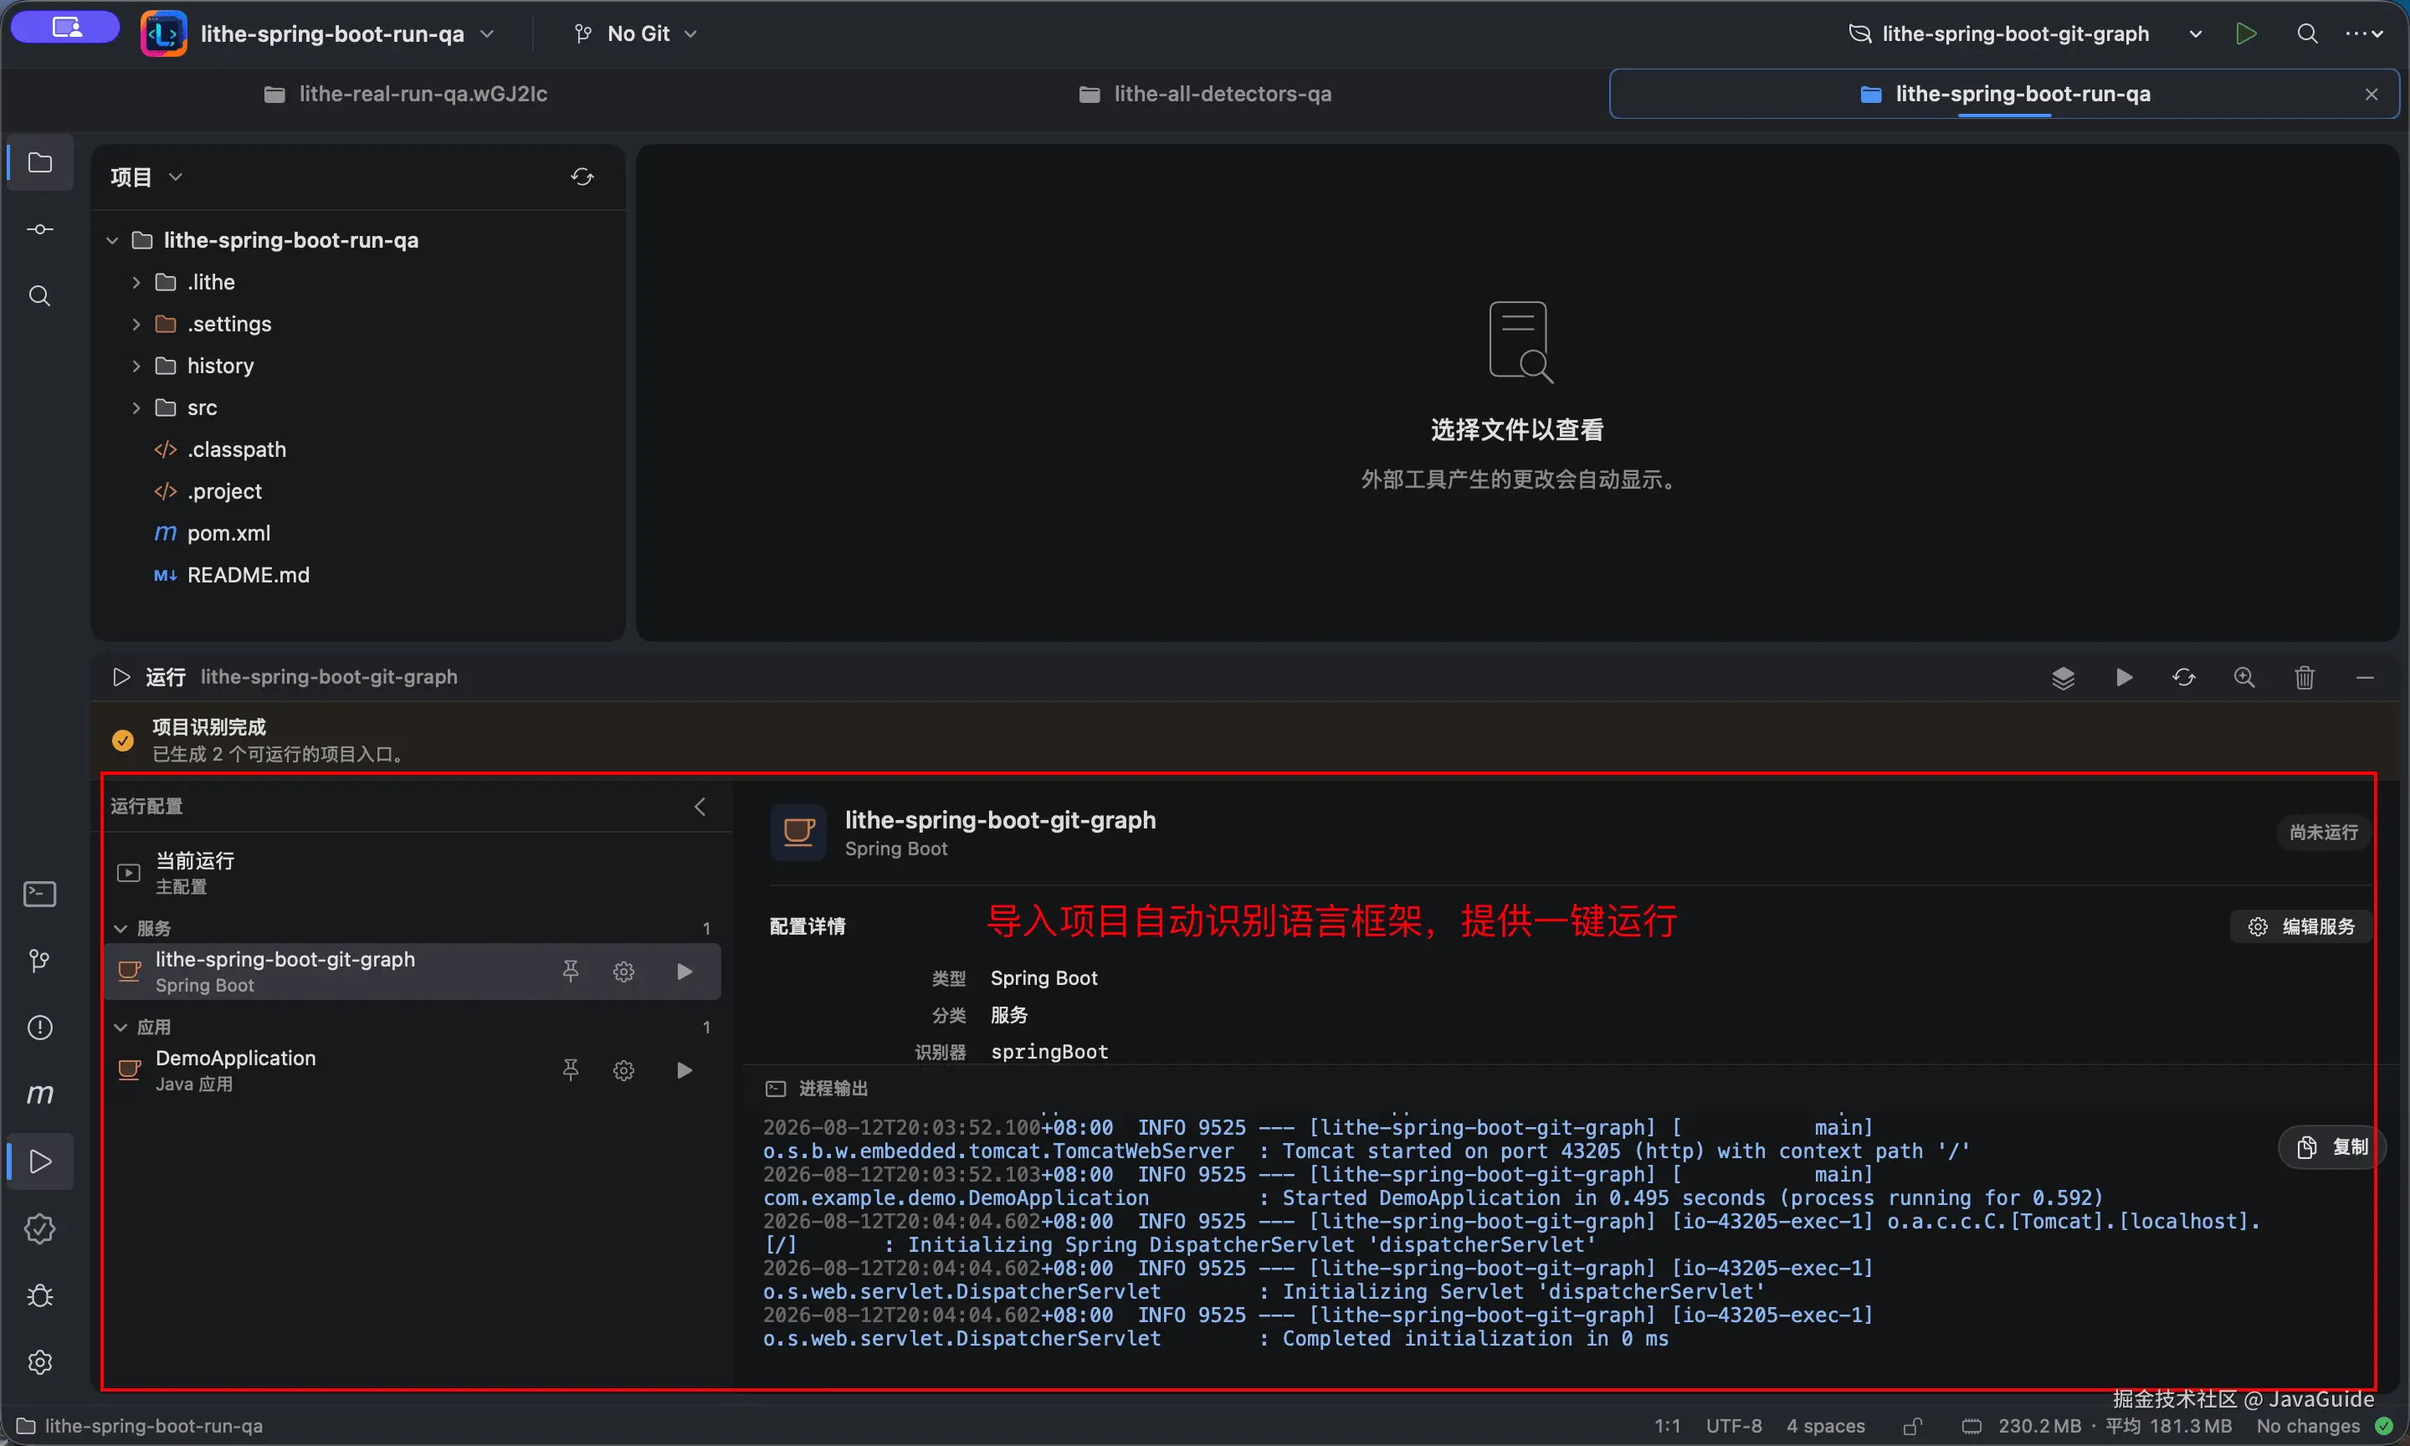Collapse the 应用 group
This screenshot has height=1446, width=2410.
pyautogui.click(x=120, y=1027)
